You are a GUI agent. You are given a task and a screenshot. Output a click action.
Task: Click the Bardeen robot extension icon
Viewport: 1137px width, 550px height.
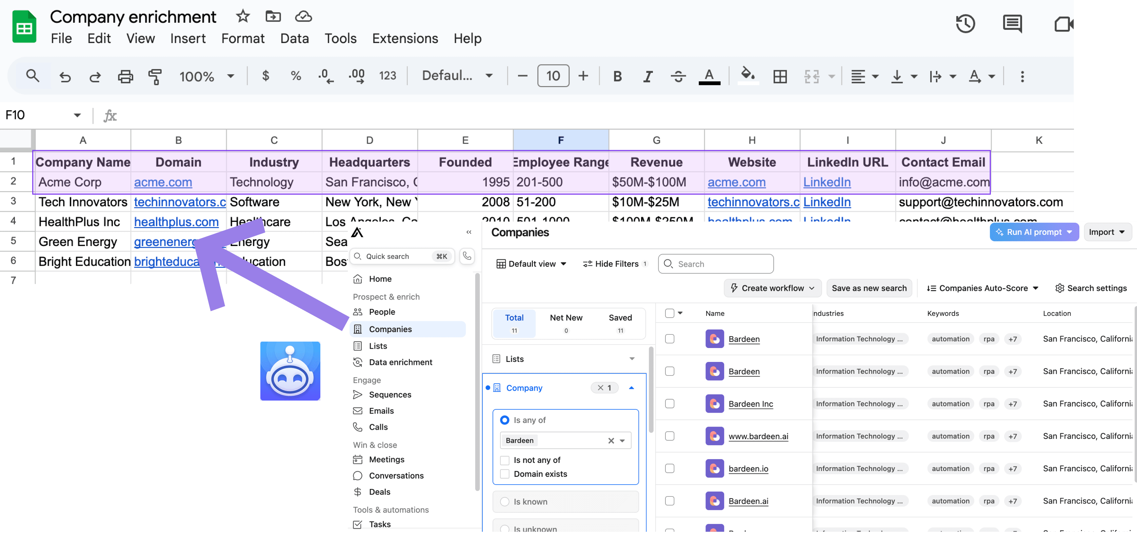pos(290,370)
